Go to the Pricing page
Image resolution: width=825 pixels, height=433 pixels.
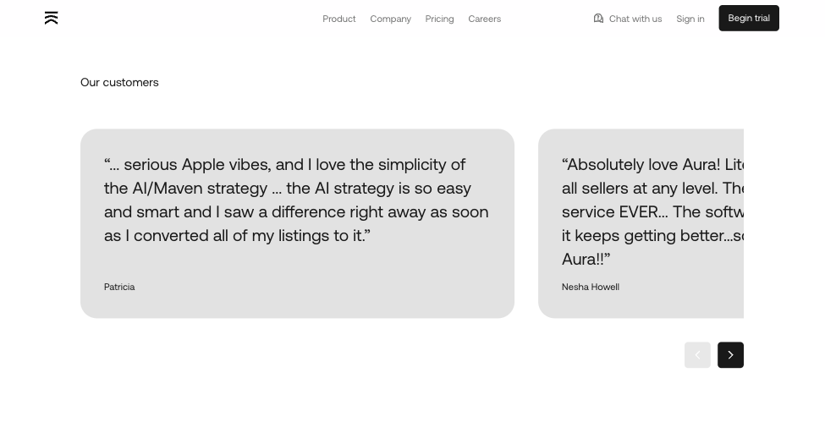tap(439, 19)
